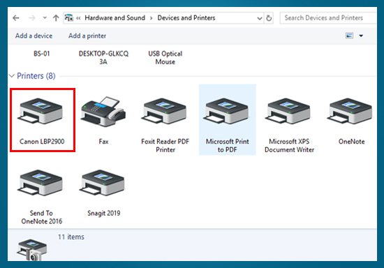Expand the breadcrumb overflow chevrons
384x268 pixels.
click(78, 18)
